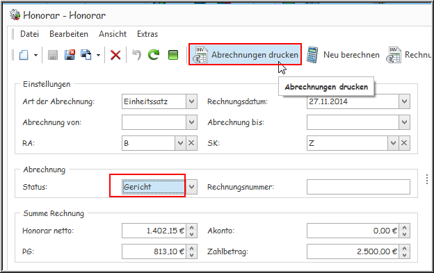Viewport: 434px width, 273px height.
Task: Open the Extras menu
Action: click(x=147, y=34)
